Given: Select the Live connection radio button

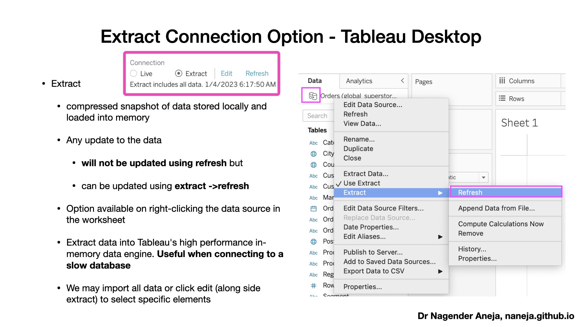Looking at the screenshot, I should pos(133,74).
